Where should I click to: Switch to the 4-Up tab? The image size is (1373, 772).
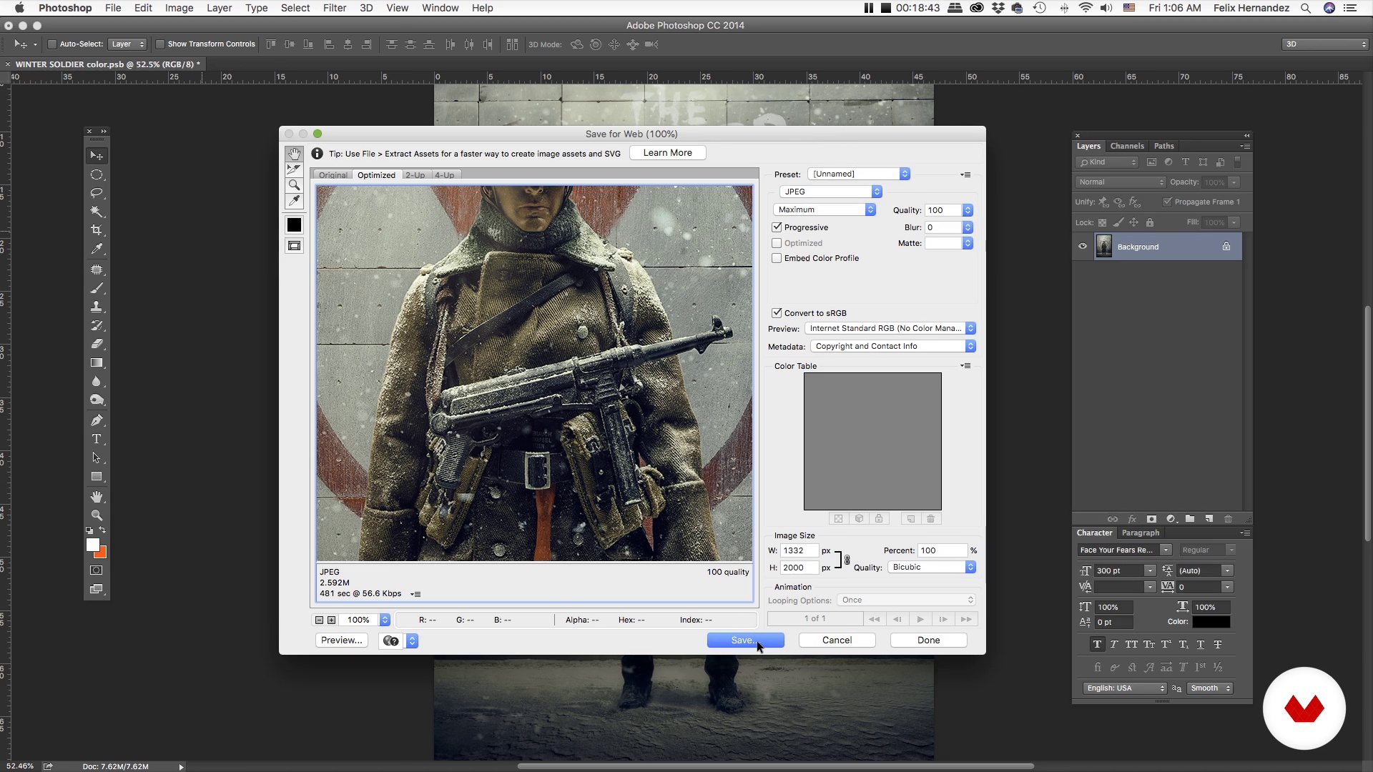coord(445,175)
